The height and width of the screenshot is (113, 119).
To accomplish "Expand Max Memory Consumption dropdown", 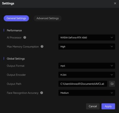I will pyautogui.click(x=87, y=46).
